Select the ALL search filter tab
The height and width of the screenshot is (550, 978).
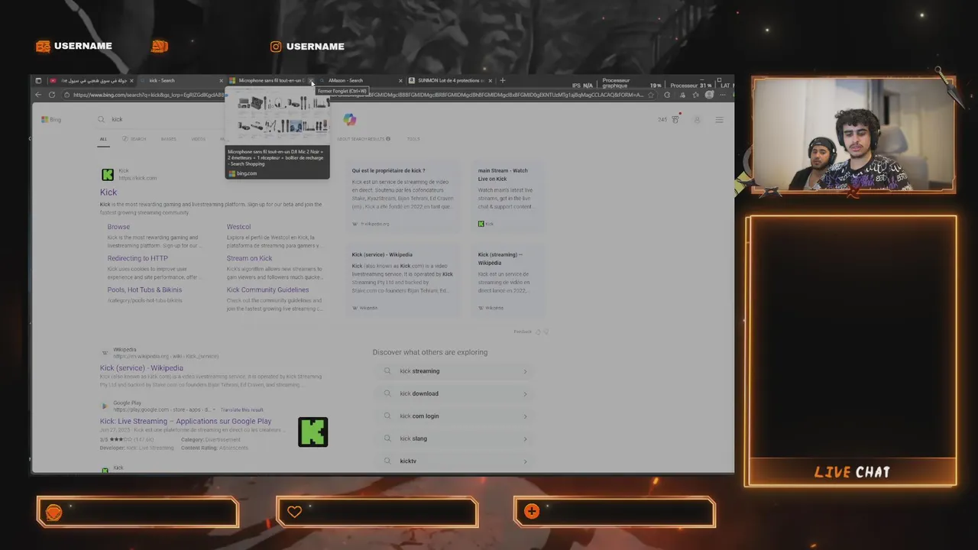coord(103,139)
